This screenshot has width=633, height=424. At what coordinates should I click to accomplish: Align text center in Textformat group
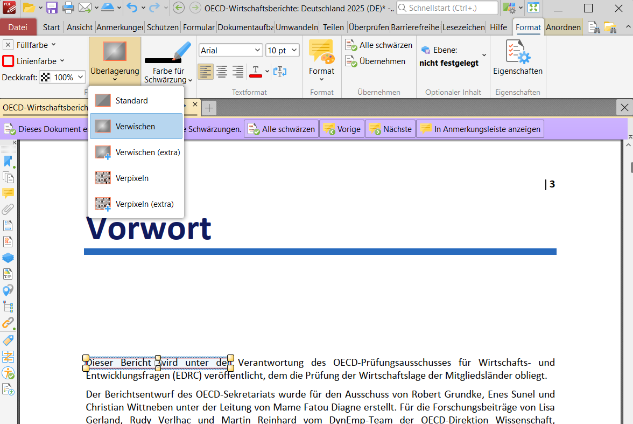[x=222, y=71]
